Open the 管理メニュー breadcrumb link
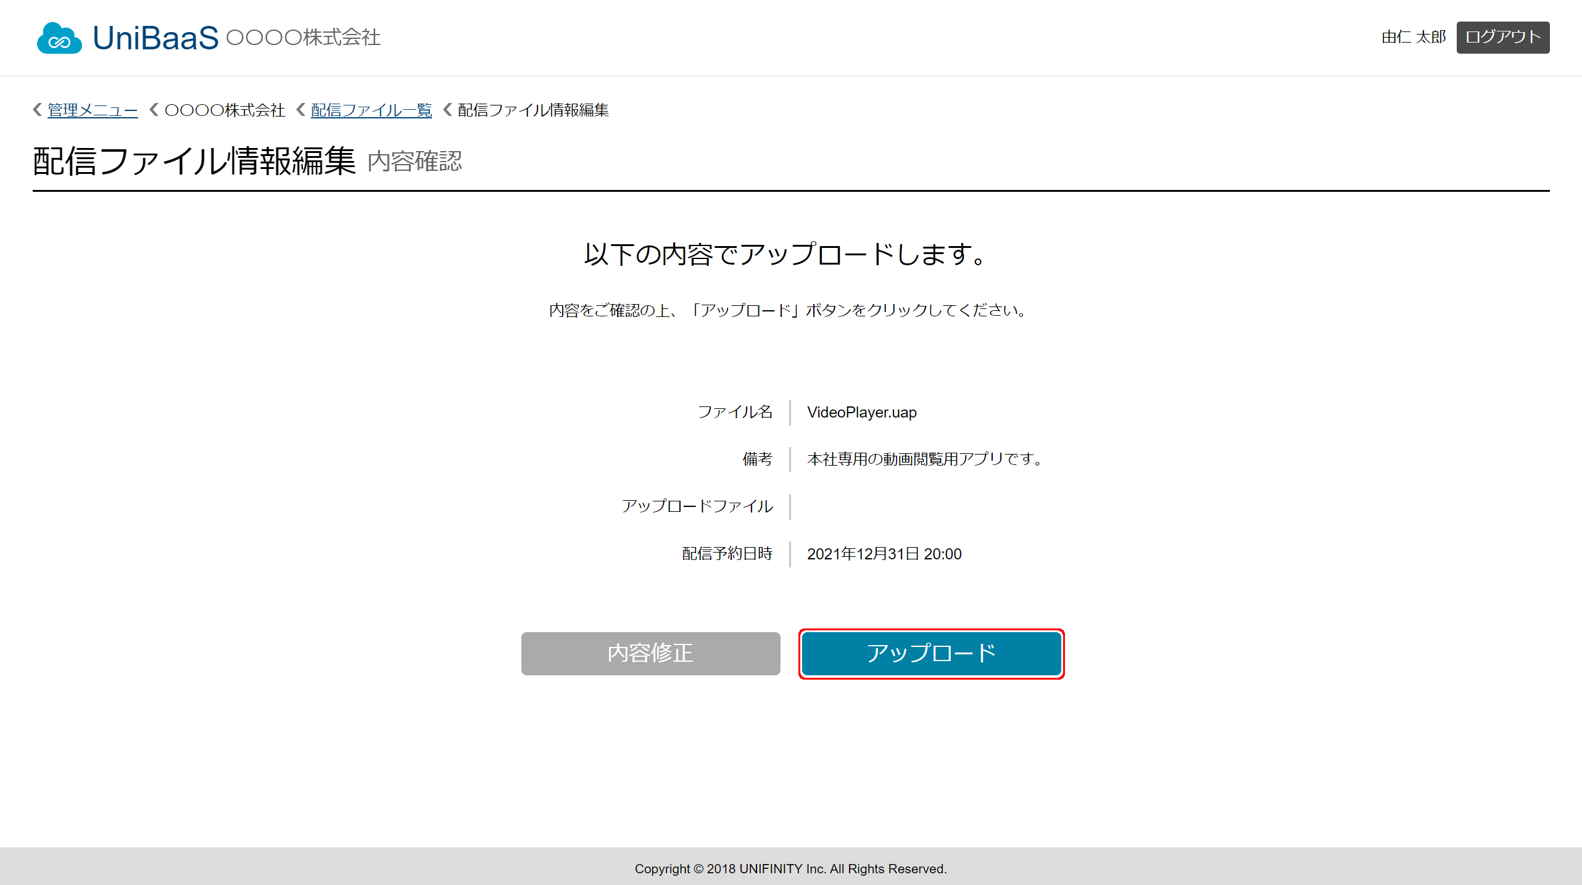 (93, 110)
